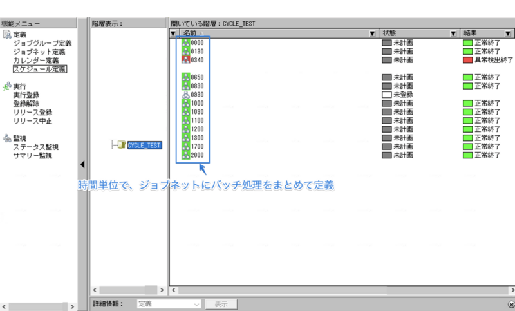This screenshot has width=515, height=311.
Task: Open ステータス監視 in function menu
Action: (x=36, y=147)
